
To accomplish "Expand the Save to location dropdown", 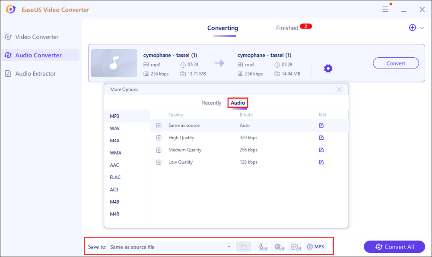I will 229,247.
